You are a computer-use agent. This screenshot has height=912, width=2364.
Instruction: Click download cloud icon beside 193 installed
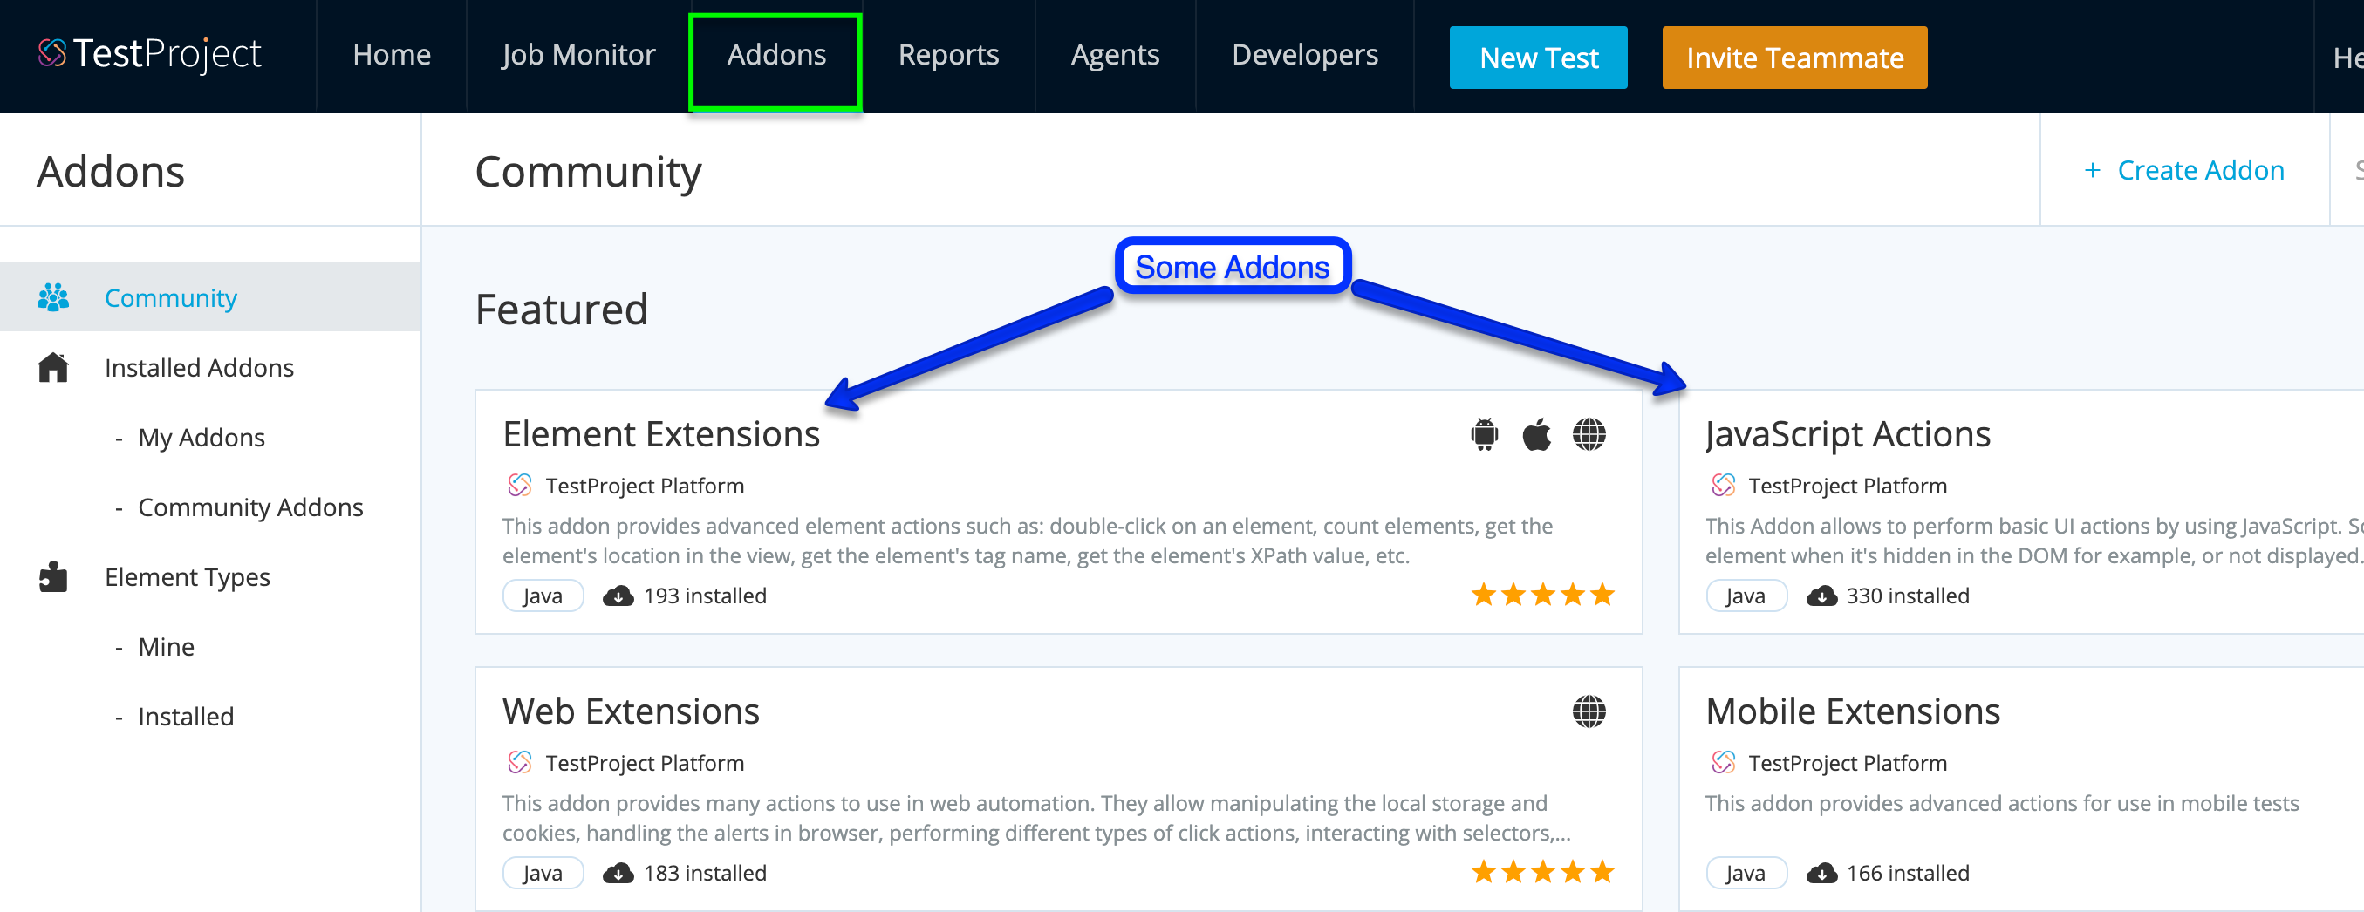click(618, 596)
